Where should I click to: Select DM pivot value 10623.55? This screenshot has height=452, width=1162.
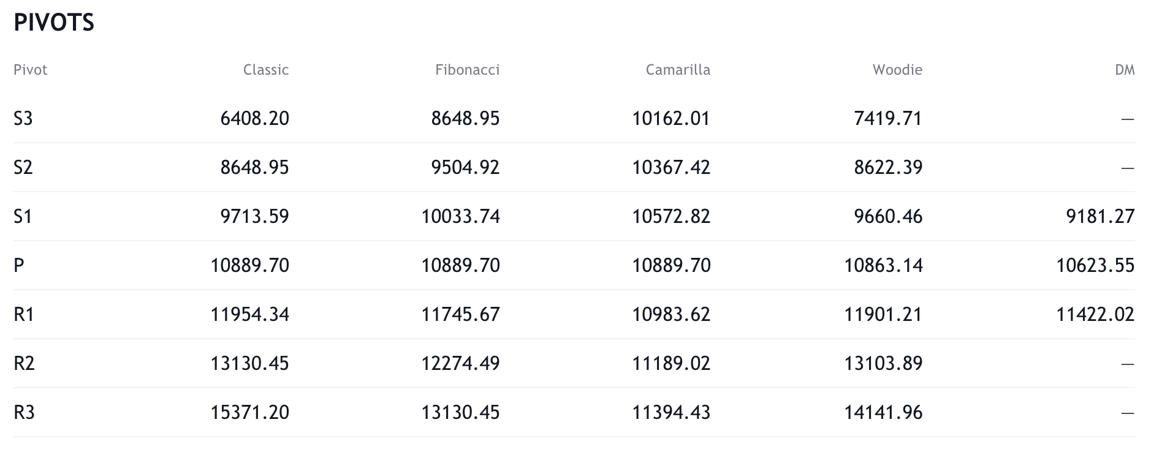tap(1095, 265)
